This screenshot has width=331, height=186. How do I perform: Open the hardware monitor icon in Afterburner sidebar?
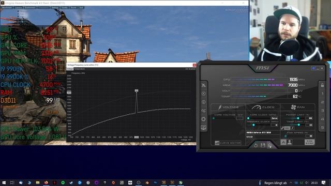pos(203,128)
